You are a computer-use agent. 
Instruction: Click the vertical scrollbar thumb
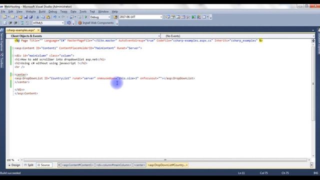coord(313,83)
